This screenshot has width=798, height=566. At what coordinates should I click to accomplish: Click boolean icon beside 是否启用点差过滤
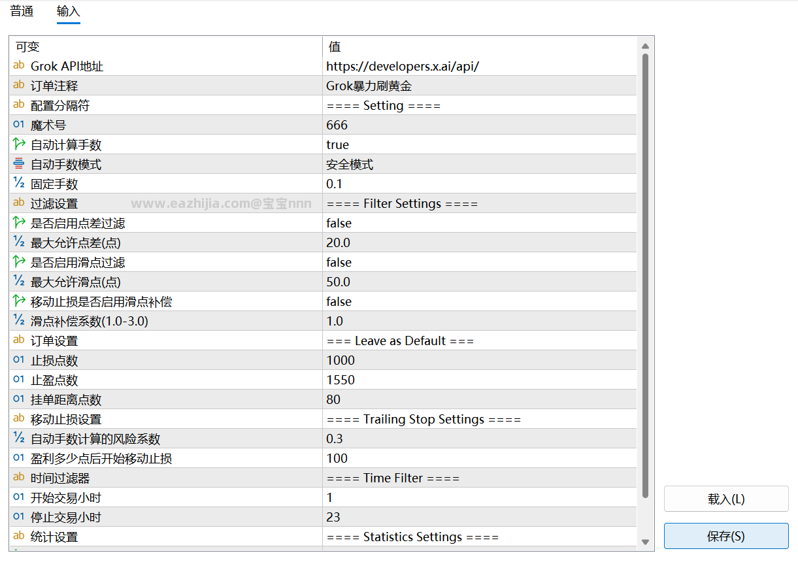click(18, 223)
